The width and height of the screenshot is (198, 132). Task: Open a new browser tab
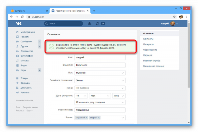coord(94,11)
